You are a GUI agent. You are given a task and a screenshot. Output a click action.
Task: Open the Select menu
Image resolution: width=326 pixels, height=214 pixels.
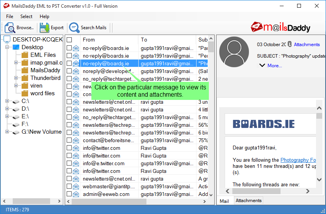[x=26, y=17]
